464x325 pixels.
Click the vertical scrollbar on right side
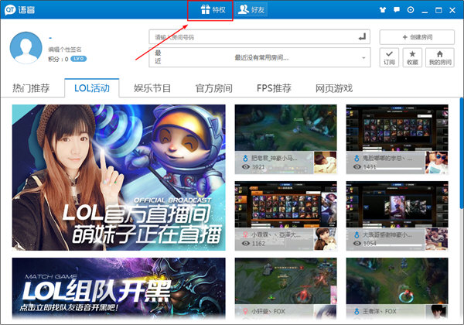click(x=461, y=155)
